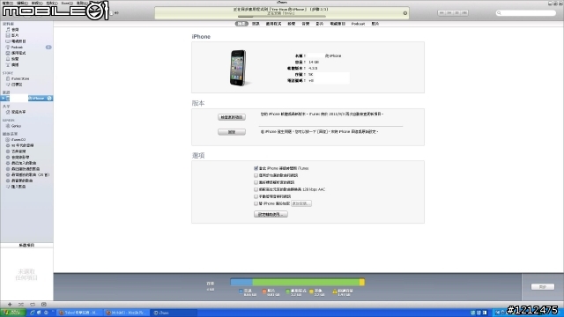Switch to the first list view button
Screen dimensions: 564x317
[x=442, y=13]
